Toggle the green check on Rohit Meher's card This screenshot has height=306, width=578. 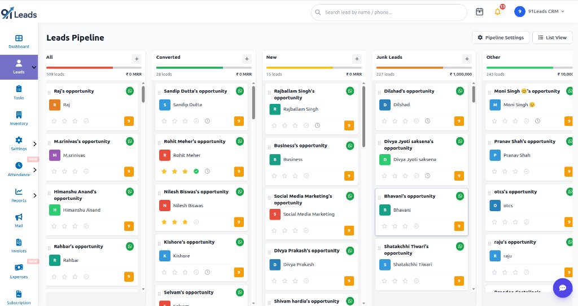[x=196, y=172]
